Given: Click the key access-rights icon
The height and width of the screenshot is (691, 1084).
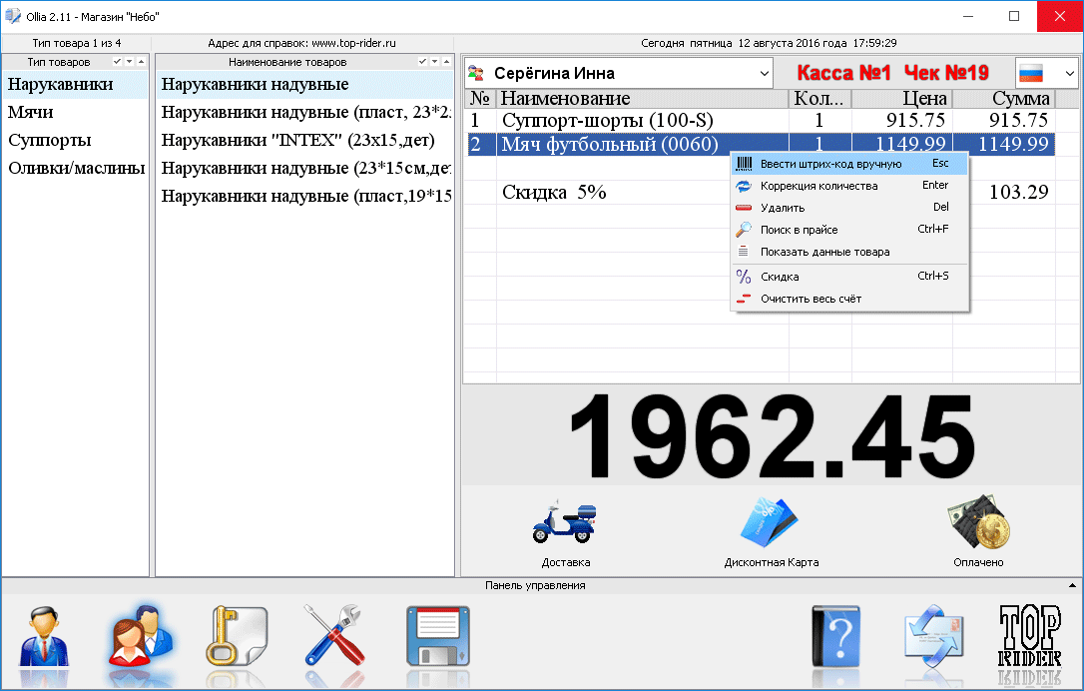Looking at the screenshot, I should coord(237,636).
